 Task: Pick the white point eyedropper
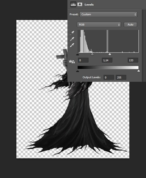tap(72, 45)
